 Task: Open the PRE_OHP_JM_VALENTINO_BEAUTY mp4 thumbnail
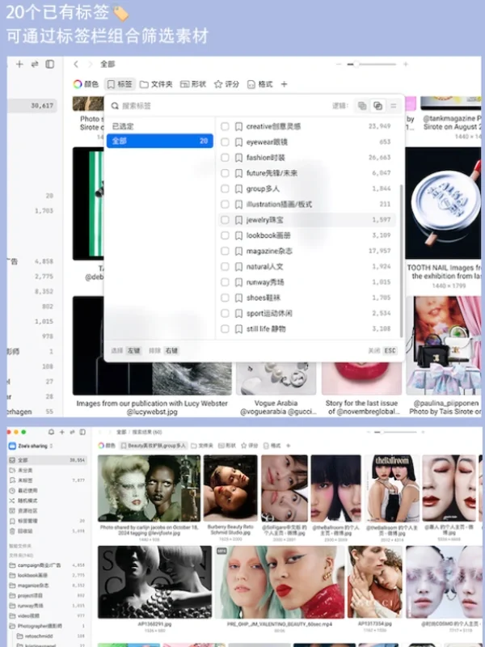tap(280, 581)
